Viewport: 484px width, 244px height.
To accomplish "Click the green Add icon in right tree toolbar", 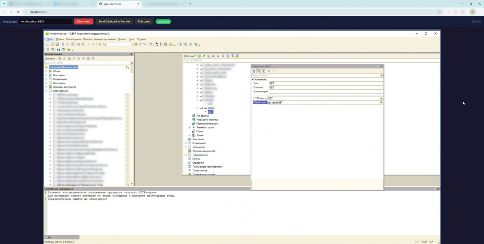I will (x=199, y=56).
